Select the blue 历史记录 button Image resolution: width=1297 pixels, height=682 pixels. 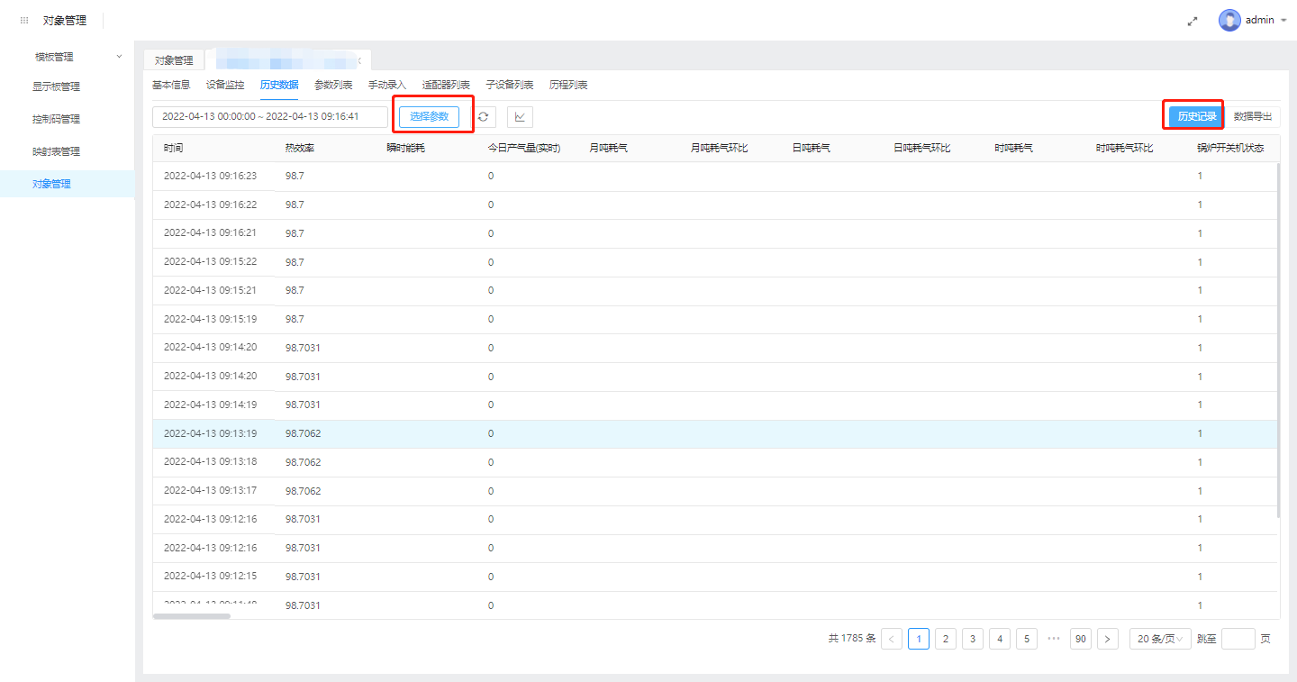(x=1197, y=116)
